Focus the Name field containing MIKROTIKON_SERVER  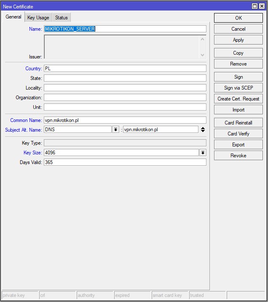(x=125, y=29)
